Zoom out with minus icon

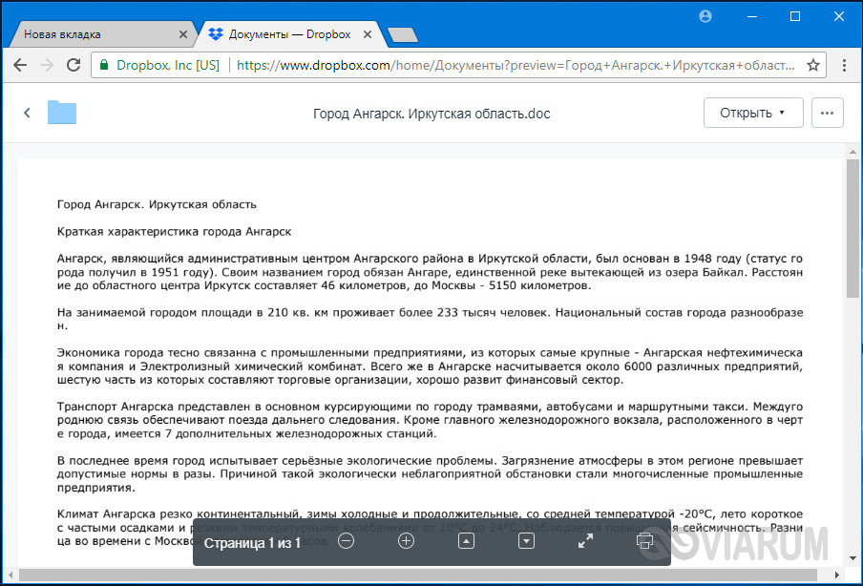[347, 541]
